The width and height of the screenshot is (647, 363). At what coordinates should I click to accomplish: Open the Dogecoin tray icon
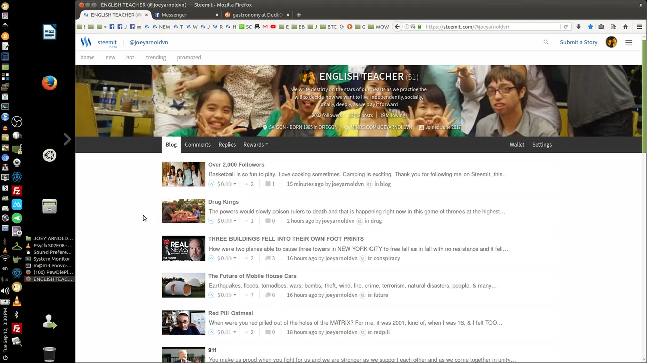[x=17, y=287]
